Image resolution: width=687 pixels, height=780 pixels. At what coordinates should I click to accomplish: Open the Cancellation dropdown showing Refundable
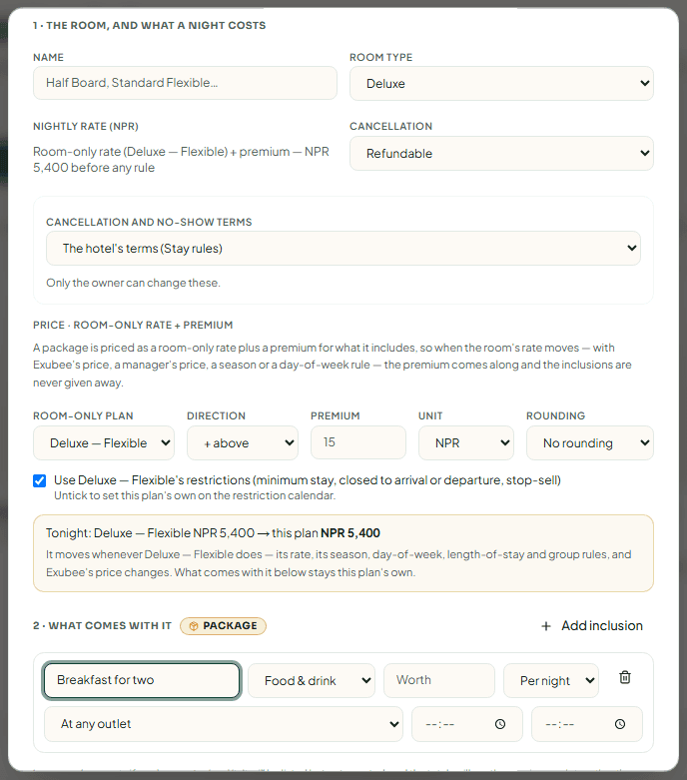[x=501, y=153]
